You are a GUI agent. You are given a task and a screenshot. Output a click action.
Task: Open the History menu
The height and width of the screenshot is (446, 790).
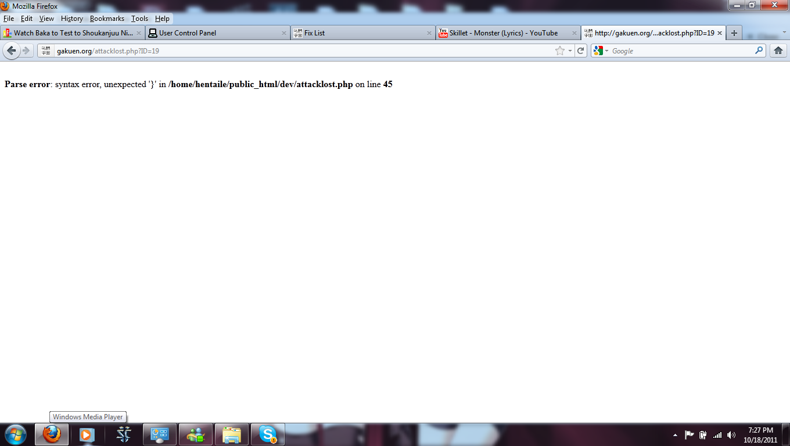(x=72, y=19)
